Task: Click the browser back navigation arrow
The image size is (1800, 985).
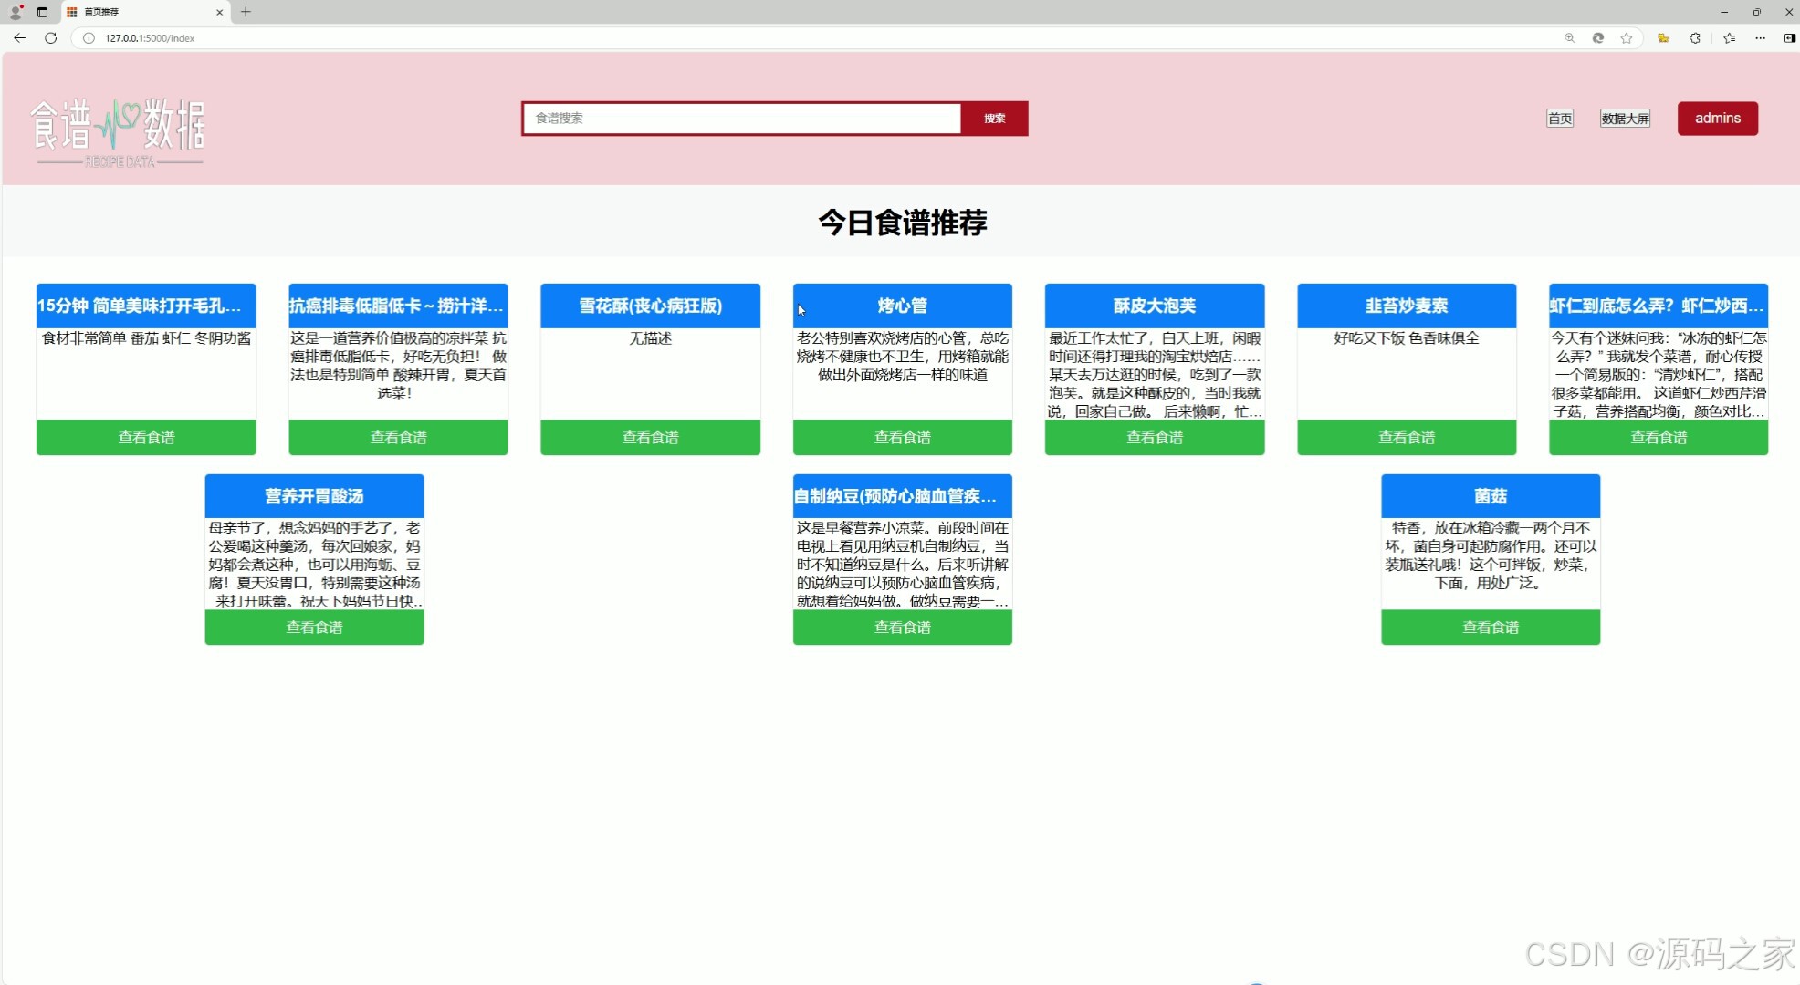Action: (x=19, y=38)
